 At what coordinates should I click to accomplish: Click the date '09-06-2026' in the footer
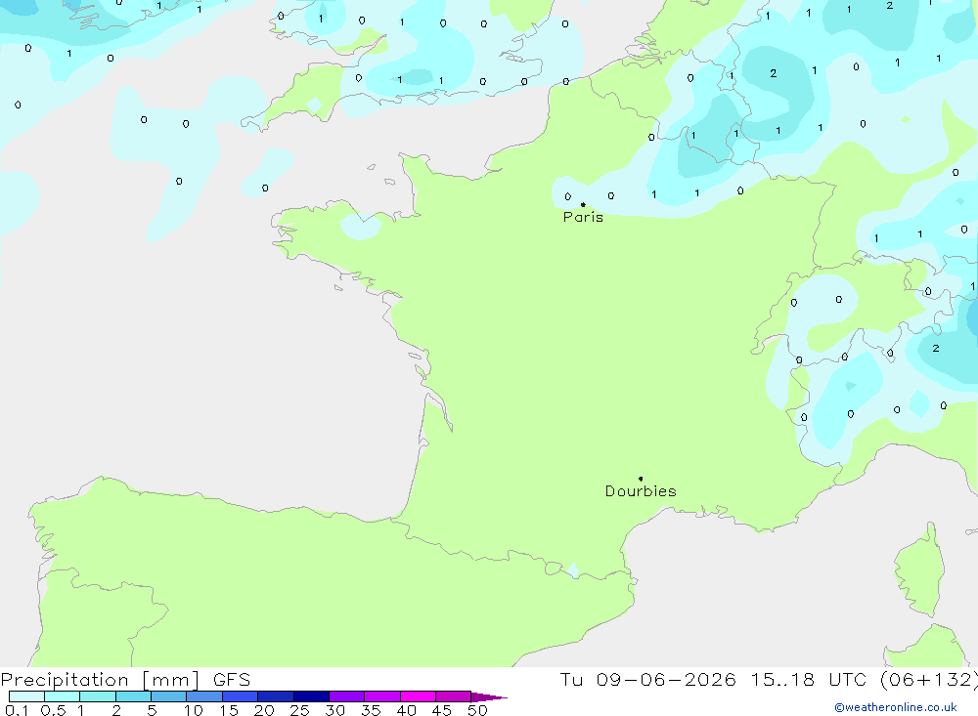665,680
